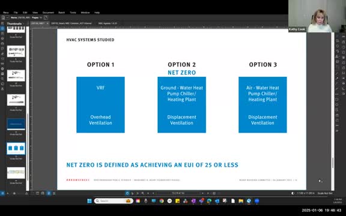This screenshot has width=346, height=216.
Task: Open the Scale Not Set dropdown
Action: point(325,193)
